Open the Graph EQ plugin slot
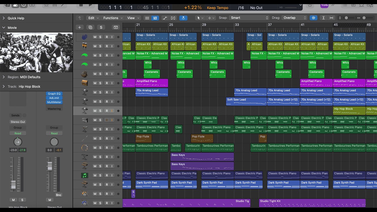377x212 pixels. coord(54,94)
